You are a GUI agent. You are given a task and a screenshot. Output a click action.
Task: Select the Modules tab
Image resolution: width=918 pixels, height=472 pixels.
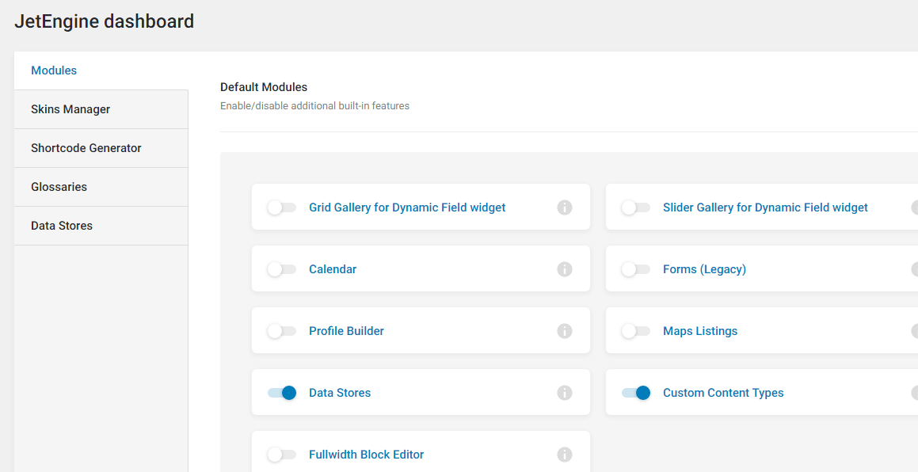[101, 70]
